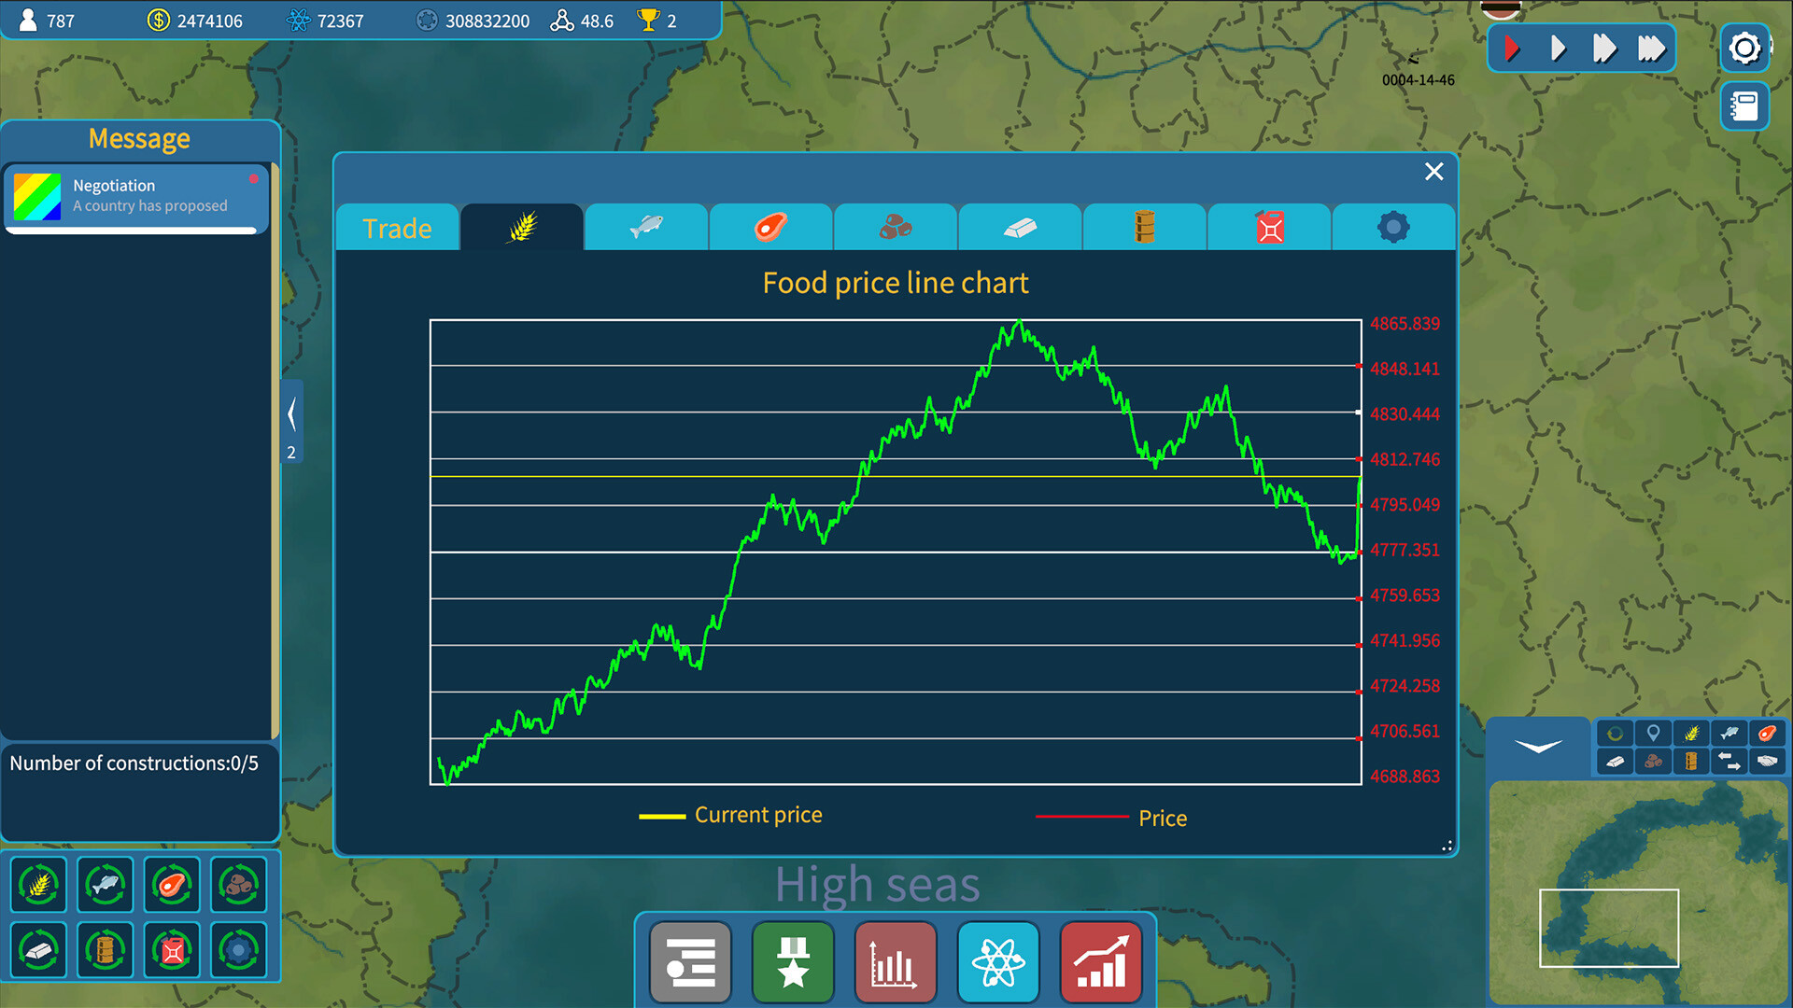Select the fuel canister price tab
1793x1008 pixels.
pos(1269,227)
